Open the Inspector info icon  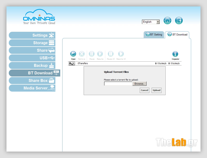point(175,54)
